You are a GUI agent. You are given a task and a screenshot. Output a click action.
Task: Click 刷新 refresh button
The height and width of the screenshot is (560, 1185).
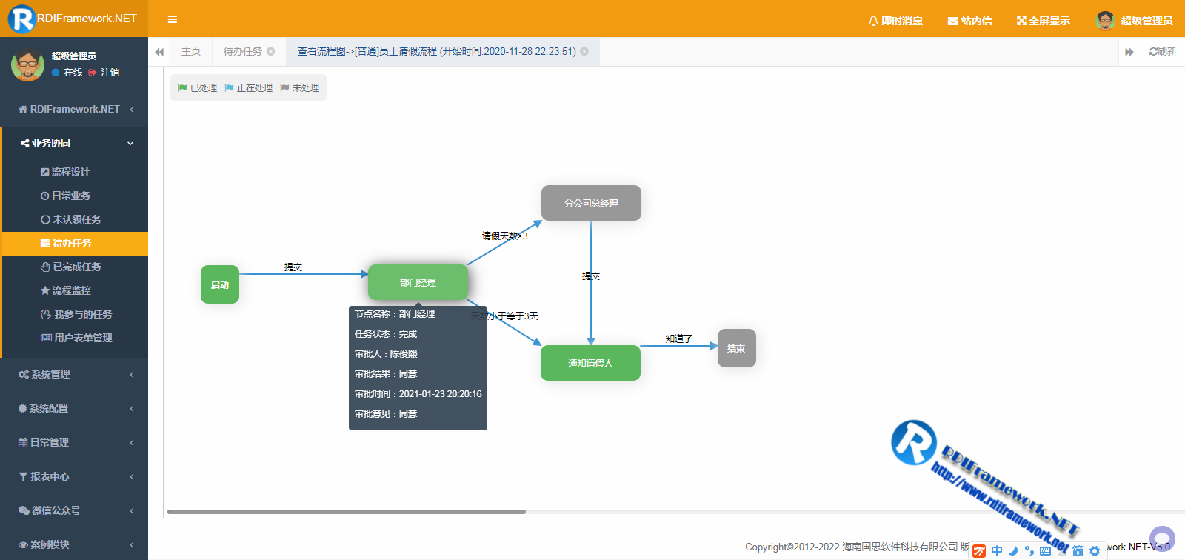pyautogui.click(x=1163, y=51)
